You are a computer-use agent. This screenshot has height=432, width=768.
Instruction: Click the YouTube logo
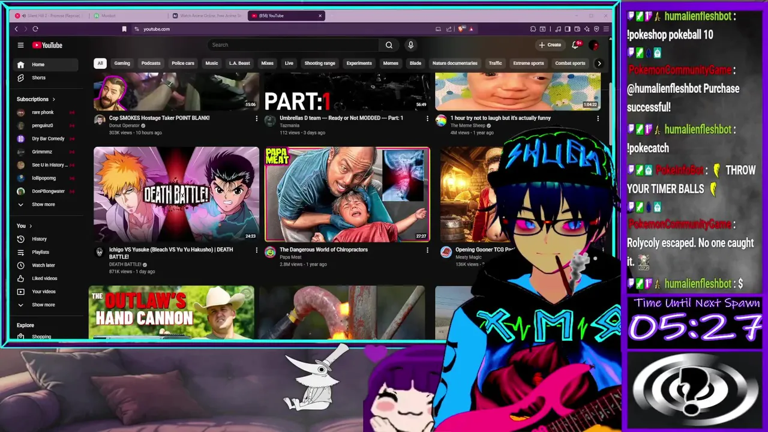click(x=47, y=45)
